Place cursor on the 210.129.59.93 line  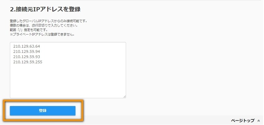click(x=26, y=57)
